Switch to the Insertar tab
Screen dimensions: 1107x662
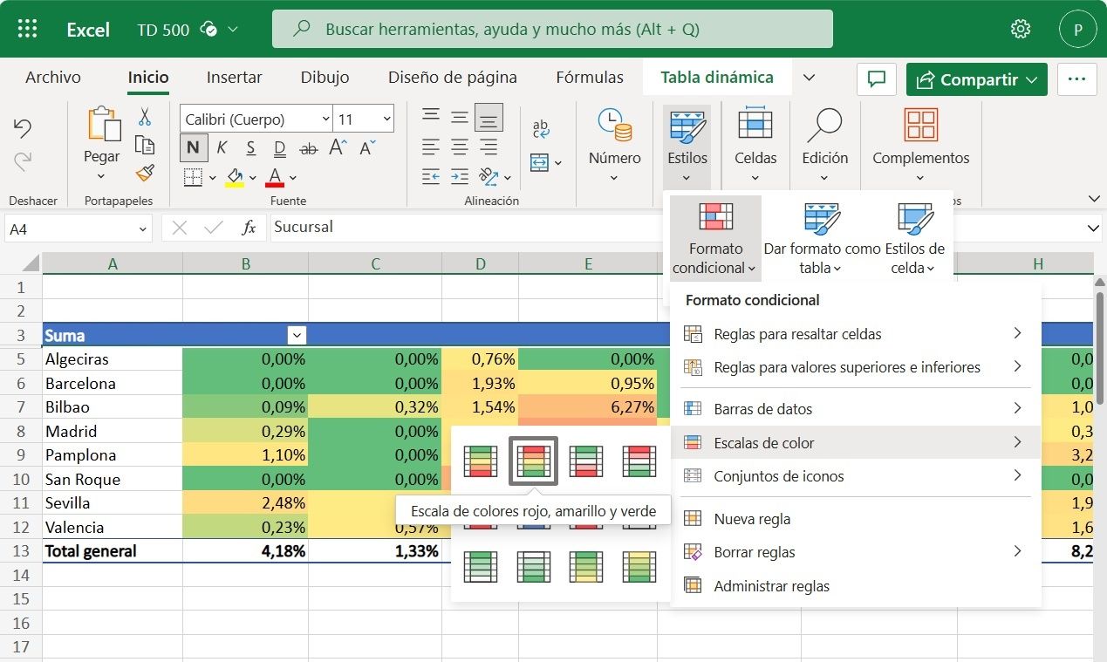(x=234, y=78)
